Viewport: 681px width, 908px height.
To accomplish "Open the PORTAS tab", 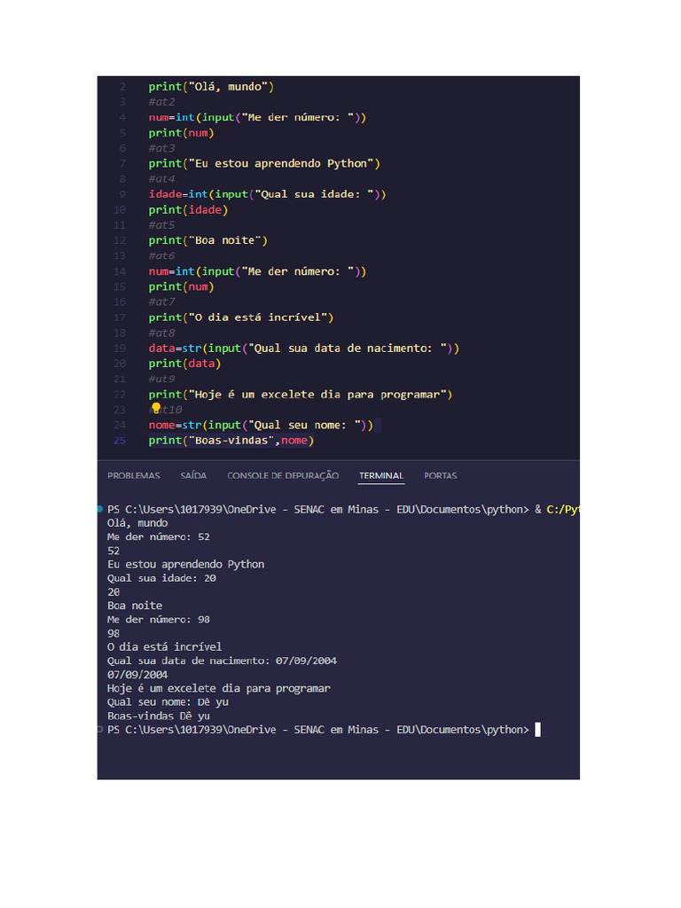I will (440, 475).
